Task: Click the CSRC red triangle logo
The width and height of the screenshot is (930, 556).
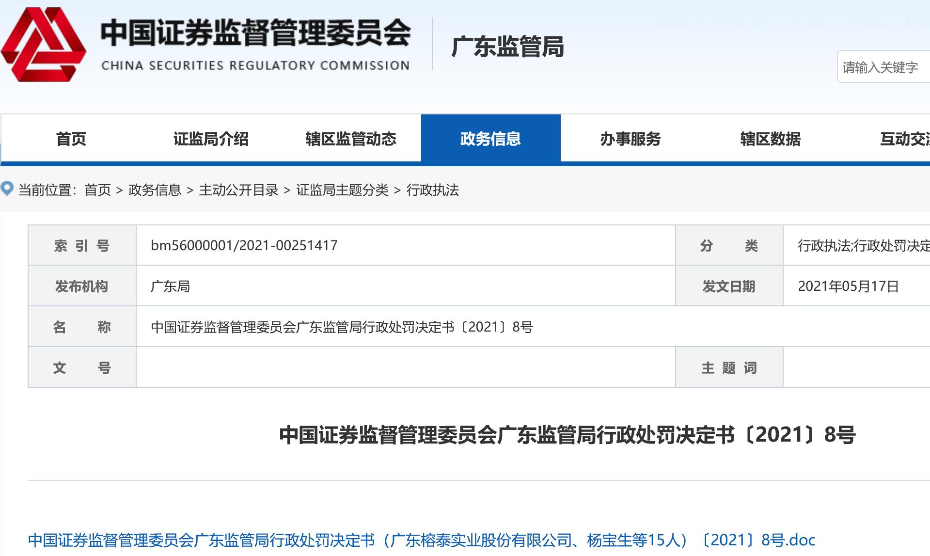Action: tap(44, 45)
